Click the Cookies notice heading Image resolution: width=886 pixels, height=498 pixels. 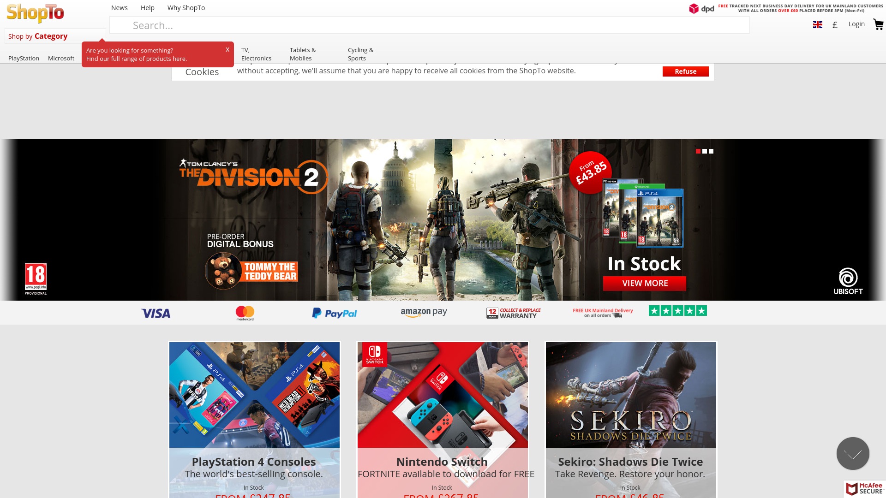point(202,72)
